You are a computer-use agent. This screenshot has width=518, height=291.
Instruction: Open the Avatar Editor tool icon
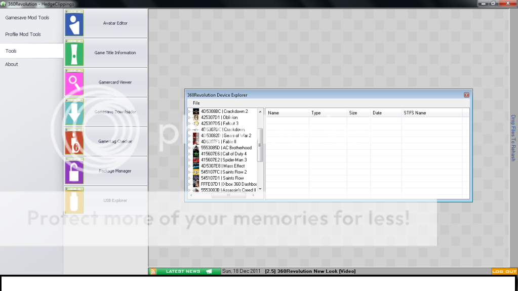pos(74,23)
